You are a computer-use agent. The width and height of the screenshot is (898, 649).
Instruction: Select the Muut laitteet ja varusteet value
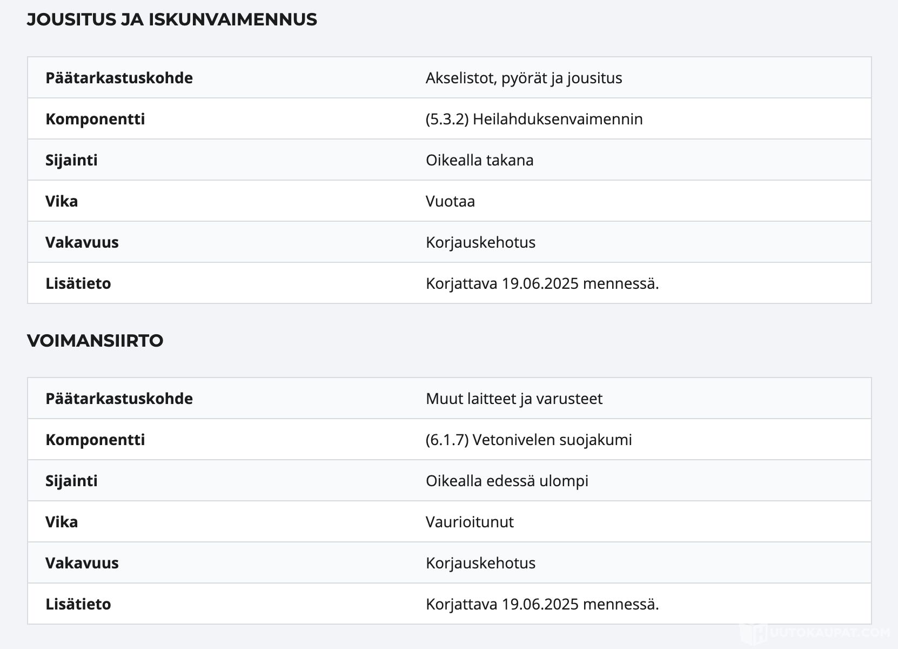click(514, 399)
